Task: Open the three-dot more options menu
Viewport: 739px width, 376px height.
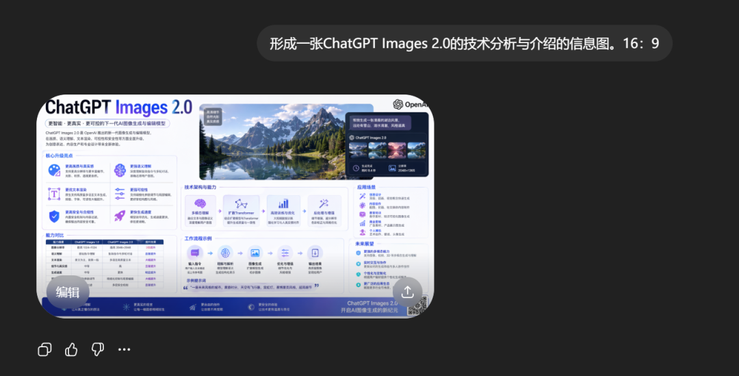Action: click(124, 349)
